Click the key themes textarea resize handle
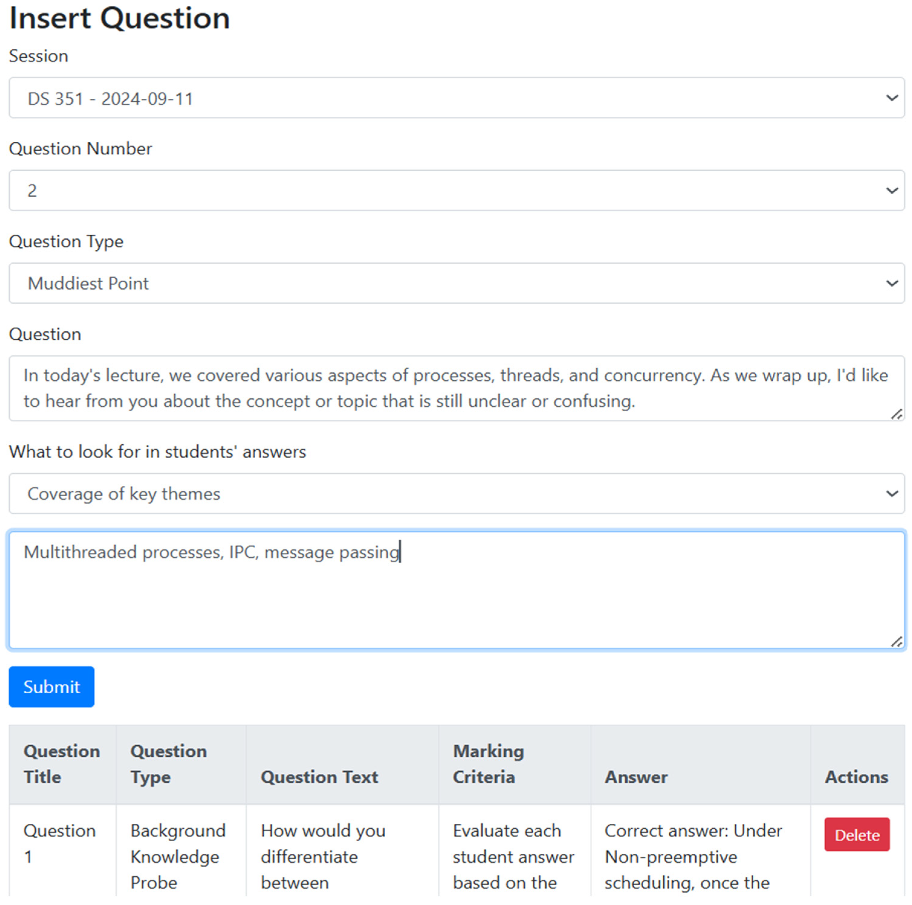This screenshot has height=905, width=912. click(x=896, y=642)
